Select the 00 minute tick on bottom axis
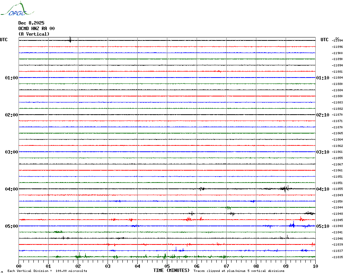 pos(19,266)
